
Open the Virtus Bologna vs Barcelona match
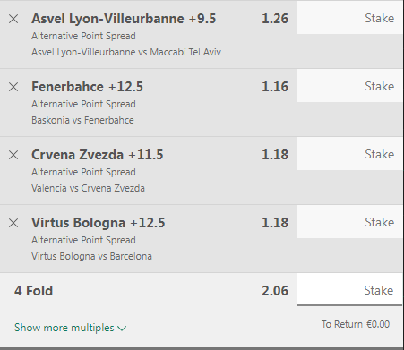(91, 256)
